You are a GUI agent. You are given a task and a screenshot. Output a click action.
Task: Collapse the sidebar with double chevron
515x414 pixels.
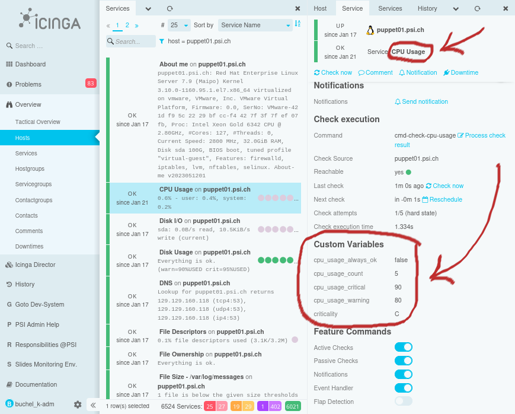click(x=93, y=405)
